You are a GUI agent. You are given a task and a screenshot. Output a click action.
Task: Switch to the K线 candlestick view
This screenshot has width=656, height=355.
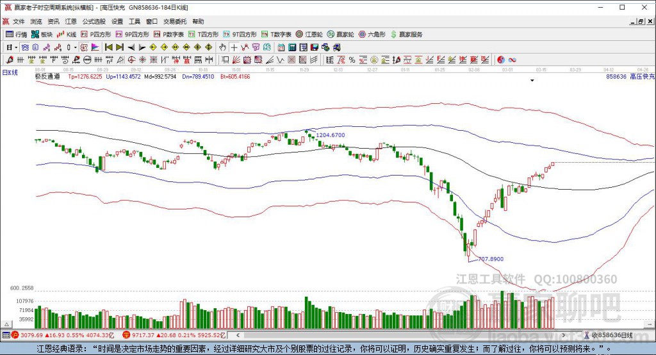coord(67,35)
